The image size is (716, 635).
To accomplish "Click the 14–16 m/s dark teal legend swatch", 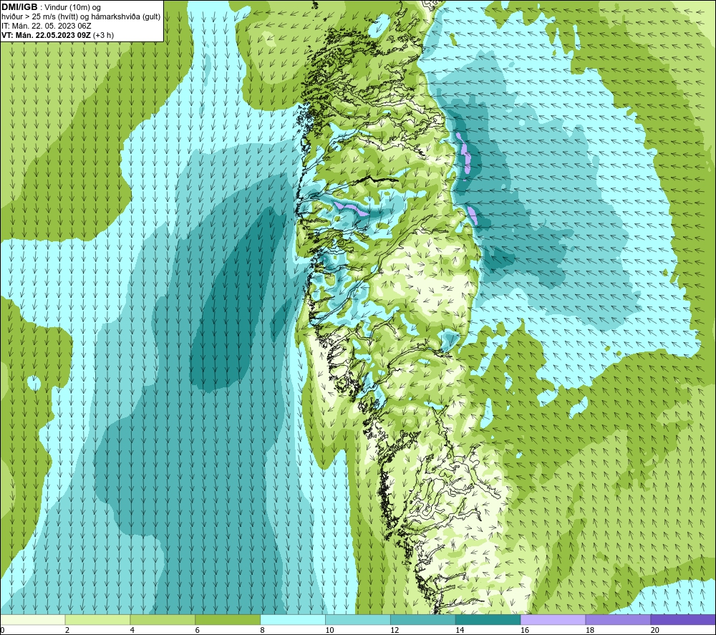I will pos(488,619).
